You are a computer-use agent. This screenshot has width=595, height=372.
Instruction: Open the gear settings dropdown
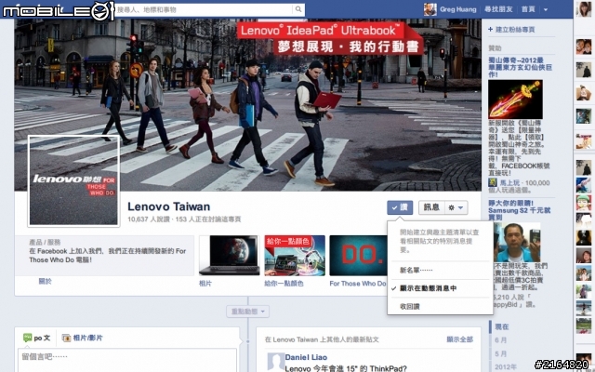click(x=456, y=207)
